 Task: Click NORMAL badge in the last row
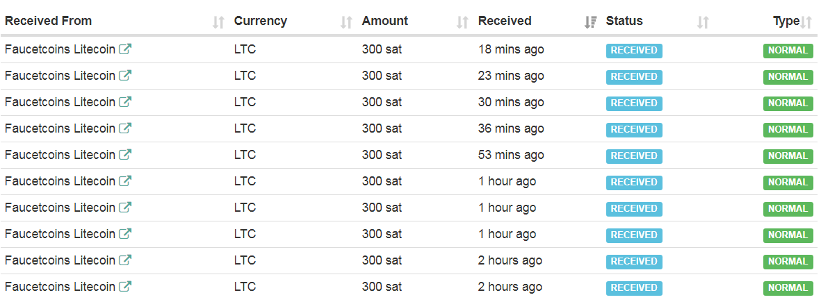tap(788, 287)
